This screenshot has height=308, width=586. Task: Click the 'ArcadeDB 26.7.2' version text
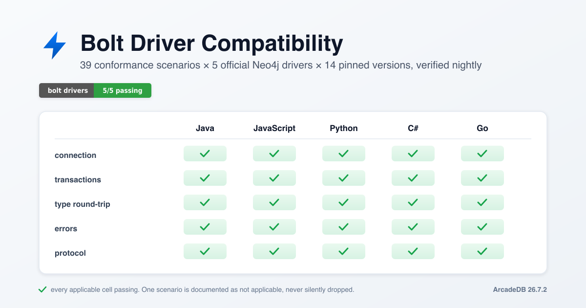(x=520, y=289)
